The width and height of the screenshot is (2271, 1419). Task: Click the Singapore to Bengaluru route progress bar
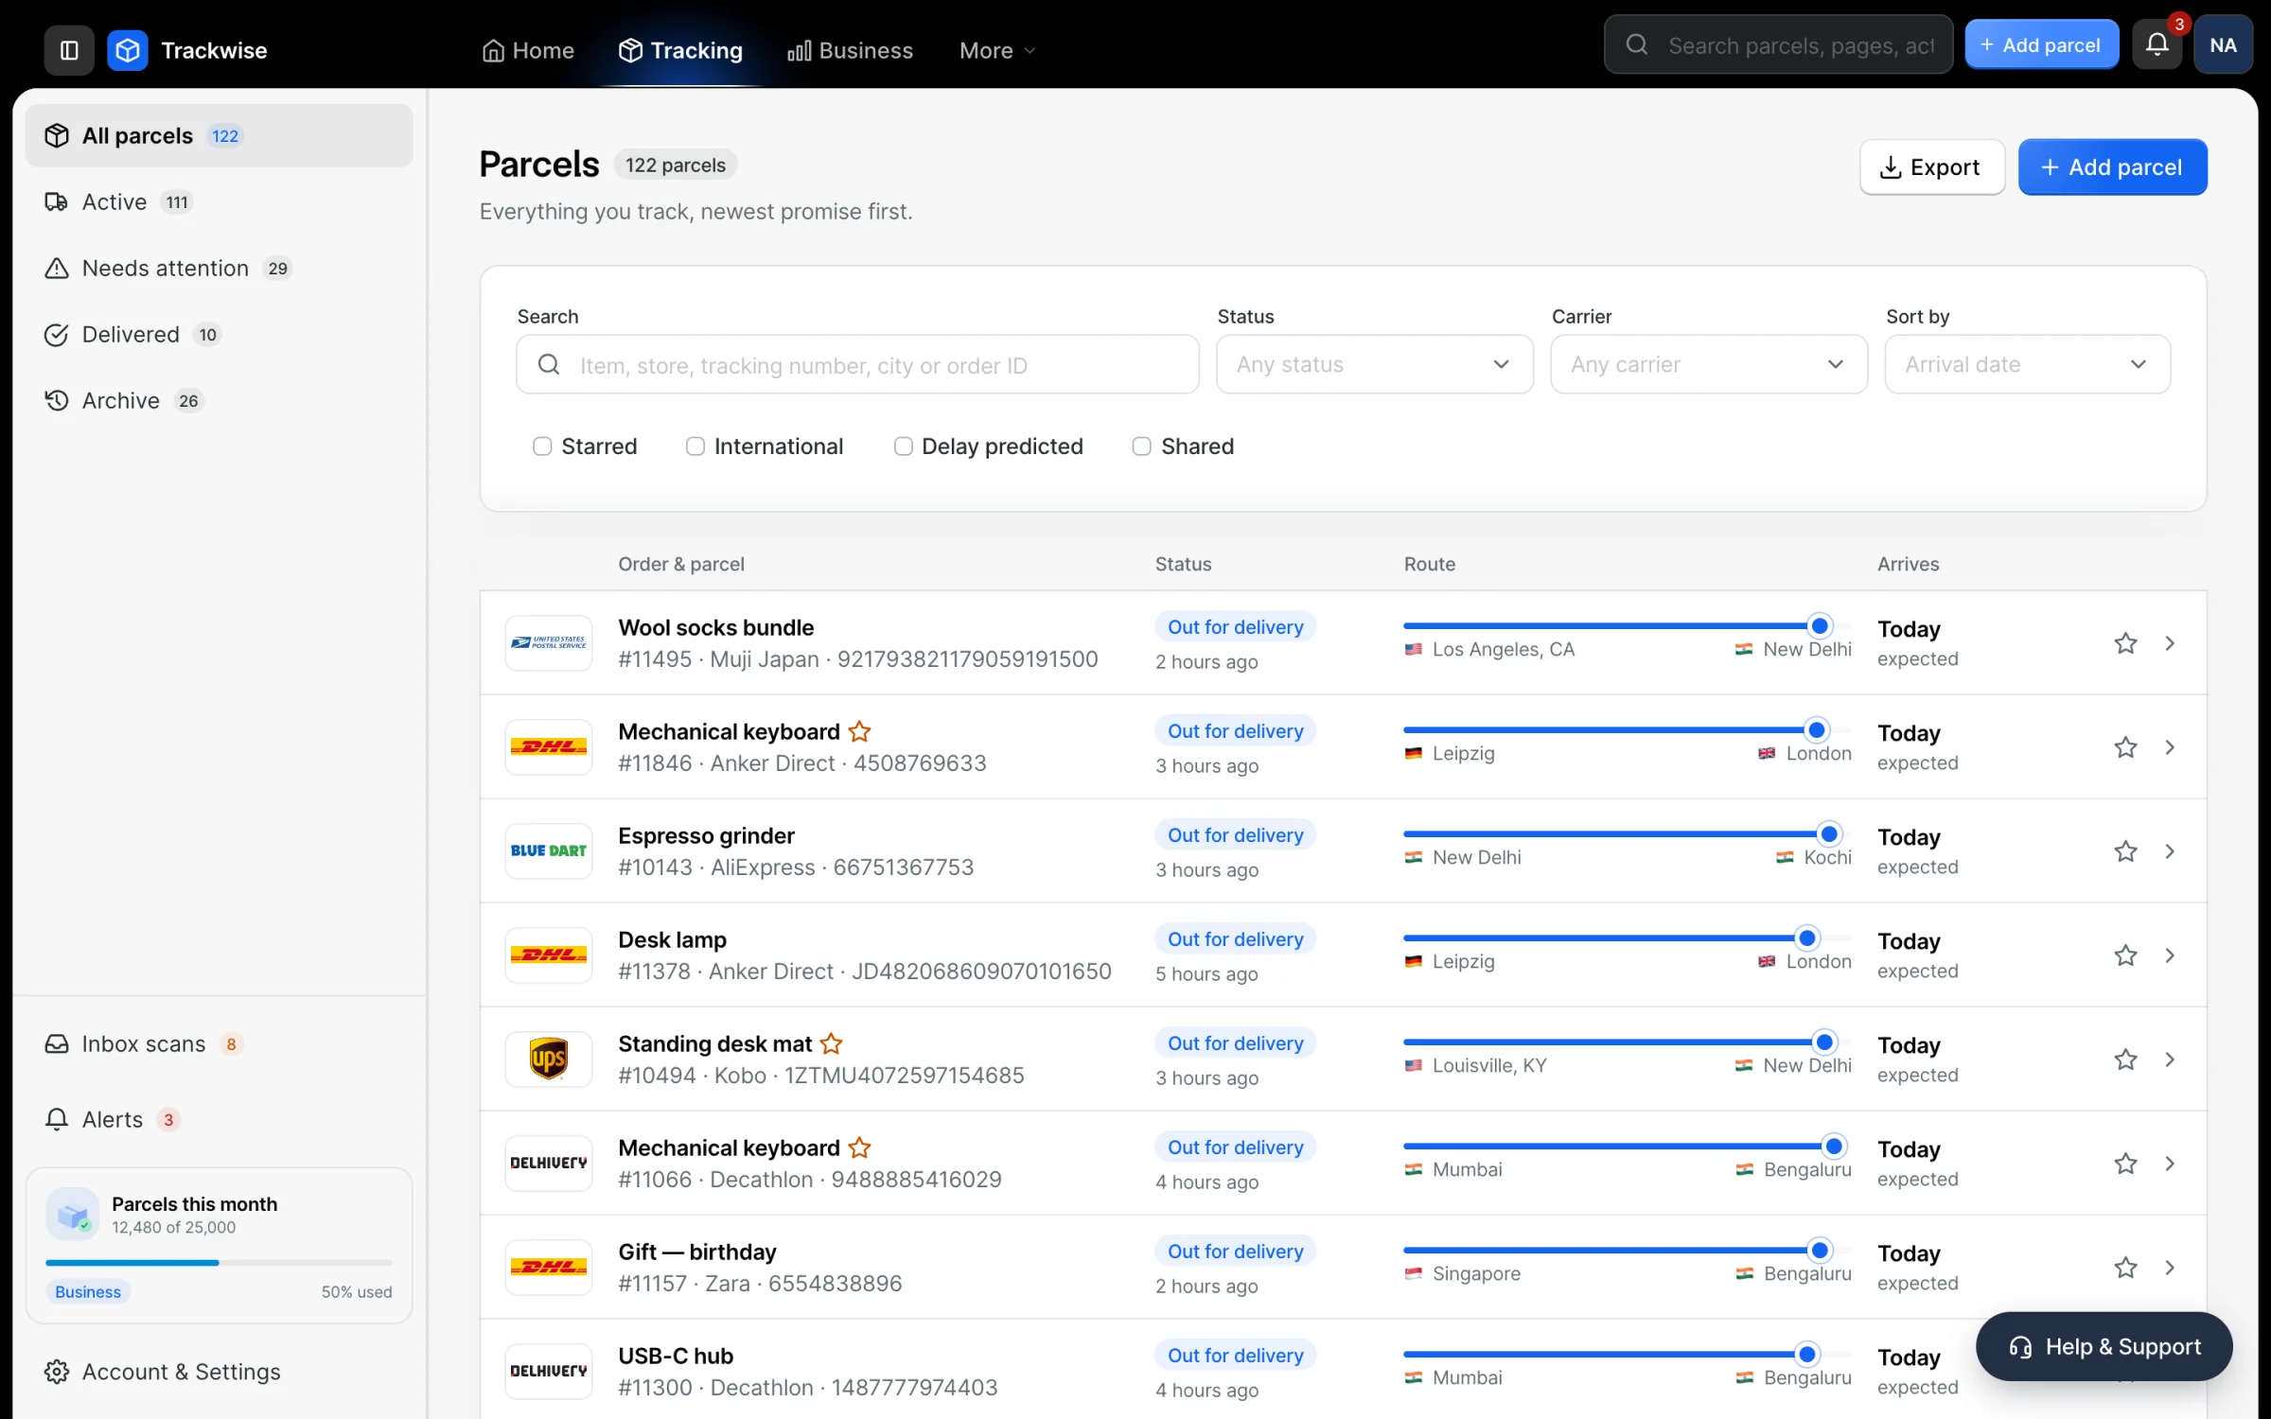(1627, 1250)
